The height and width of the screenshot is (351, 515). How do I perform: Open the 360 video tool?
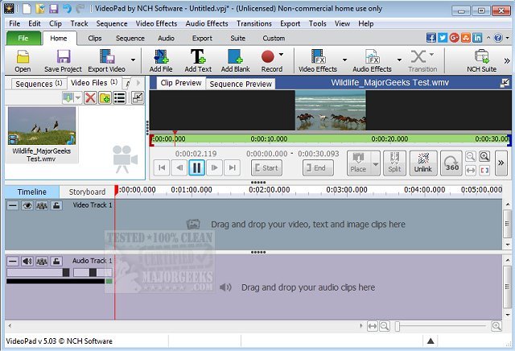(x=451, y=163)
